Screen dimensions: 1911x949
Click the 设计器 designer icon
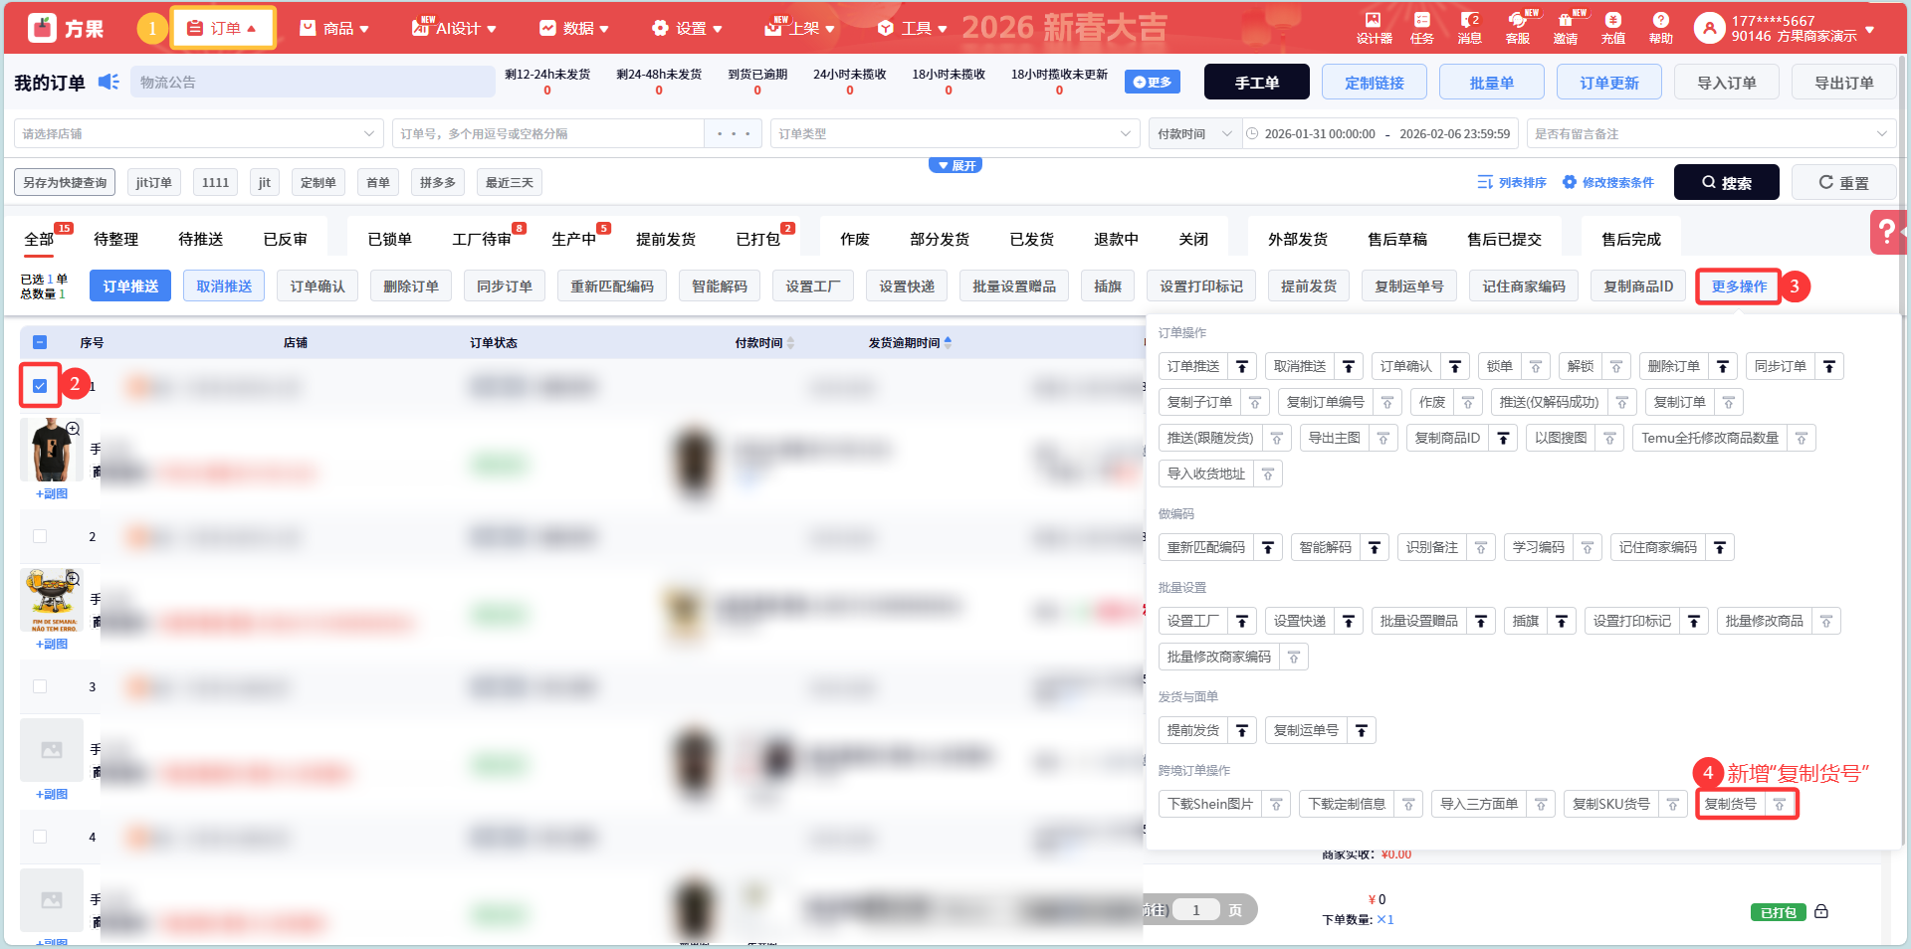point(1374,27)
